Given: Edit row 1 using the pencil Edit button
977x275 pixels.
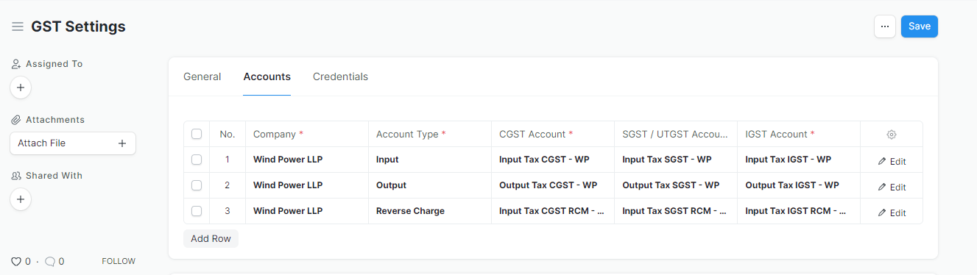Looking at the screenshot, I should [x=892, y=161].
